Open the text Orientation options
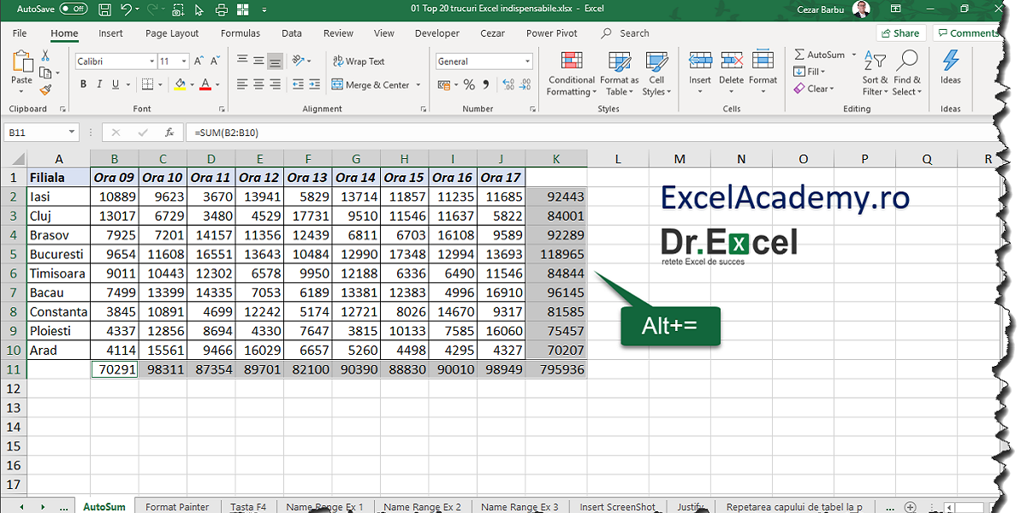 coord(300,61)
